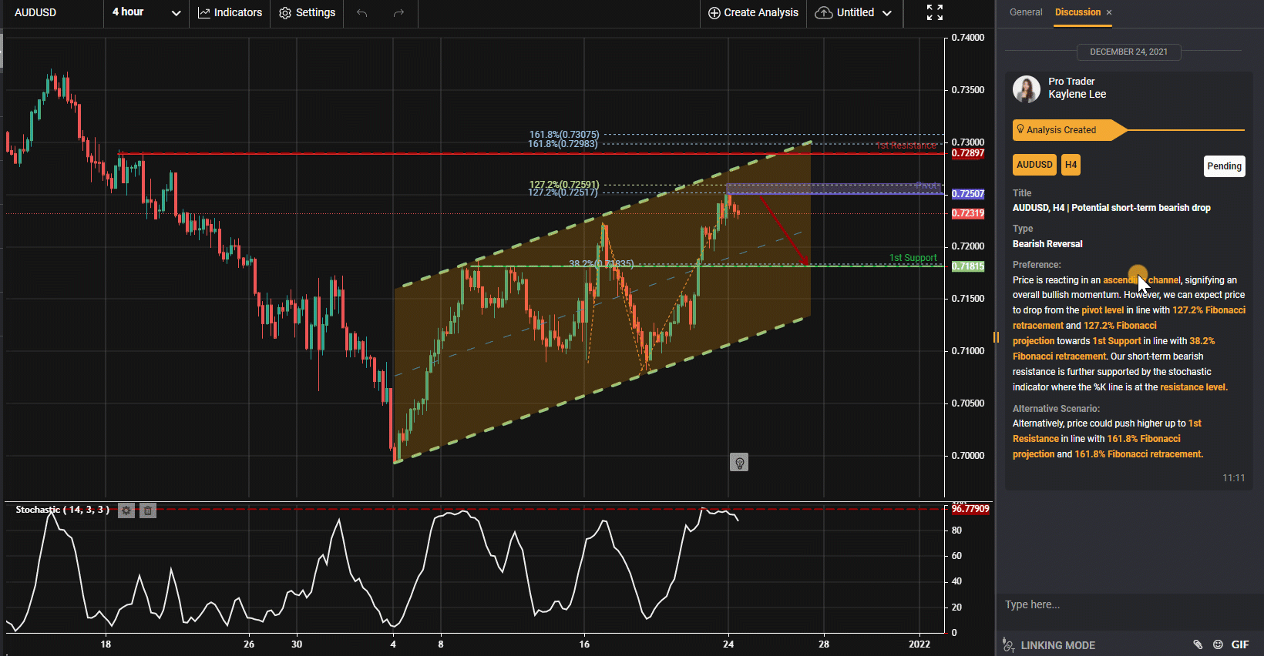This screenshot has width=1264, height=656.
Task: Click the Analysis Created tag
Action: click(1070, 129)
